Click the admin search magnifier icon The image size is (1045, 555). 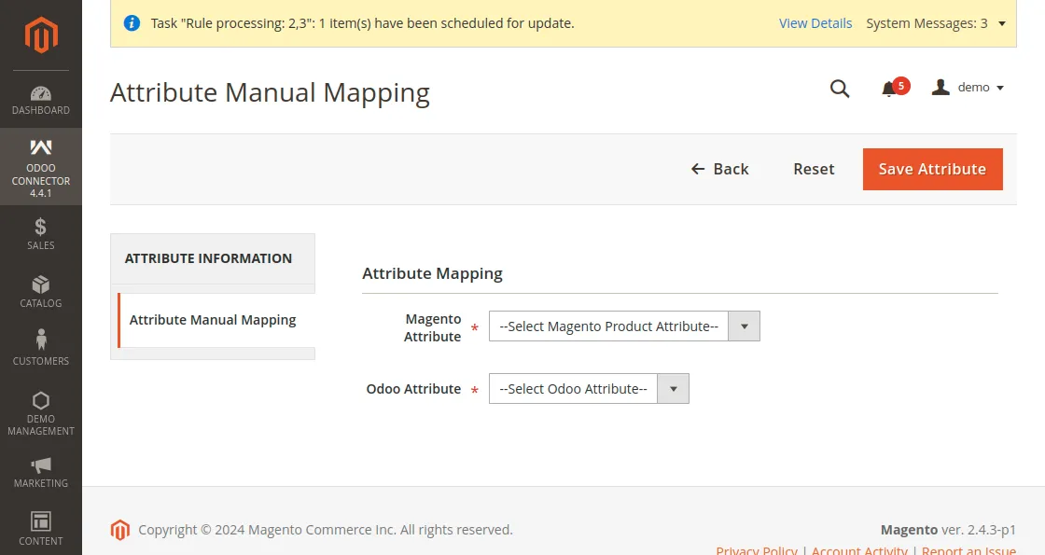pos(839,89)
